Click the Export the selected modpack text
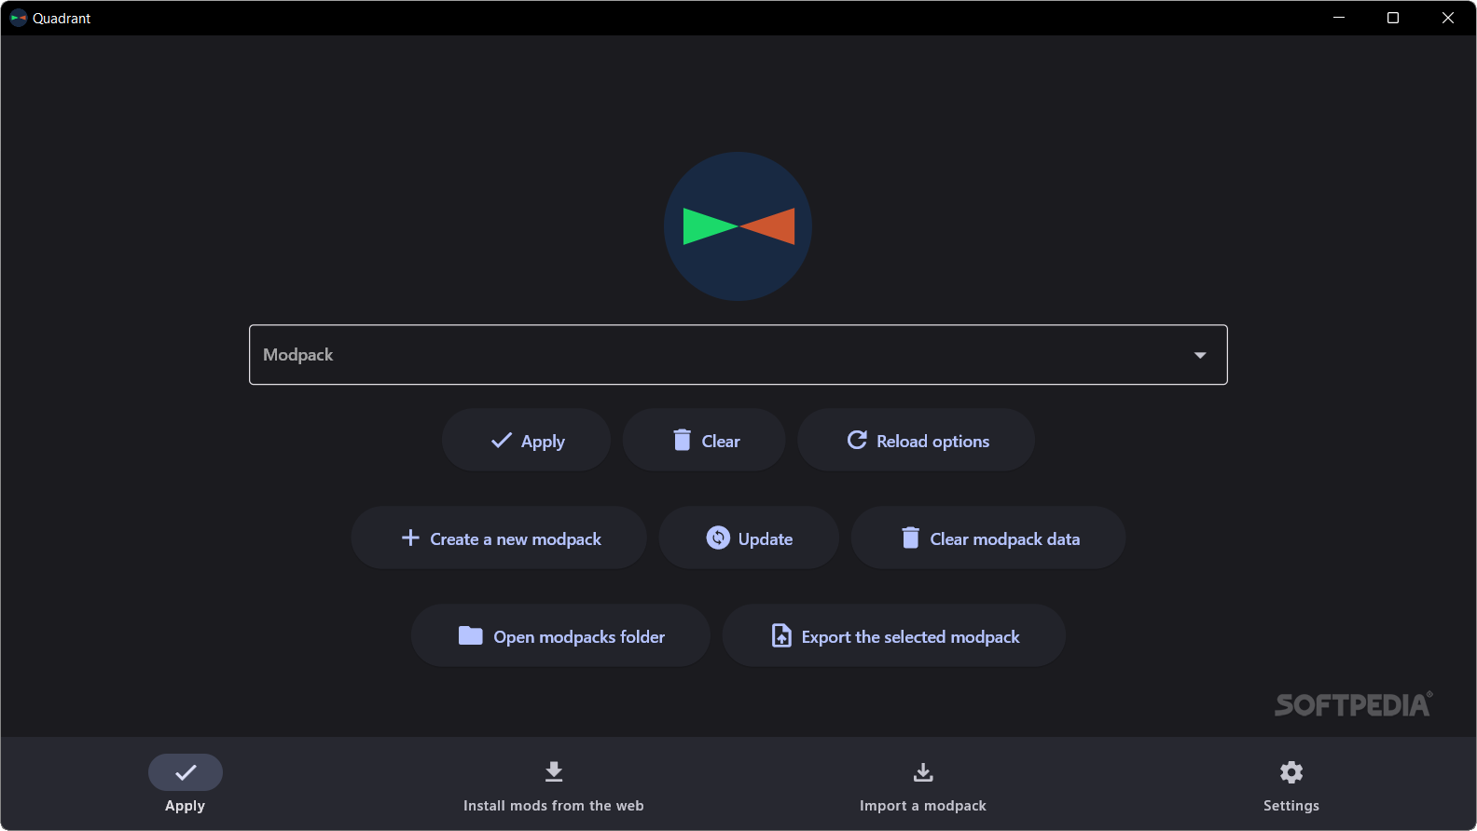 point(911,637)
